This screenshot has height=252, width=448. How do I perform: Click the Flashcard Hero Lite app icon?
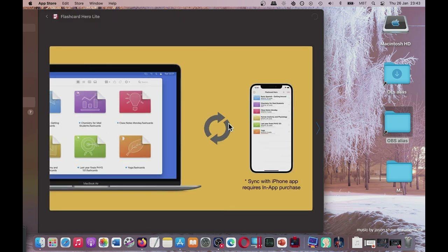pos(55,16)
